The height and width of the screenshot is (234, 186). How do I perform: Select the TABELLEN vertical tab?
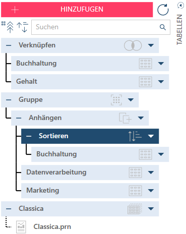click(x=179, y=30)
